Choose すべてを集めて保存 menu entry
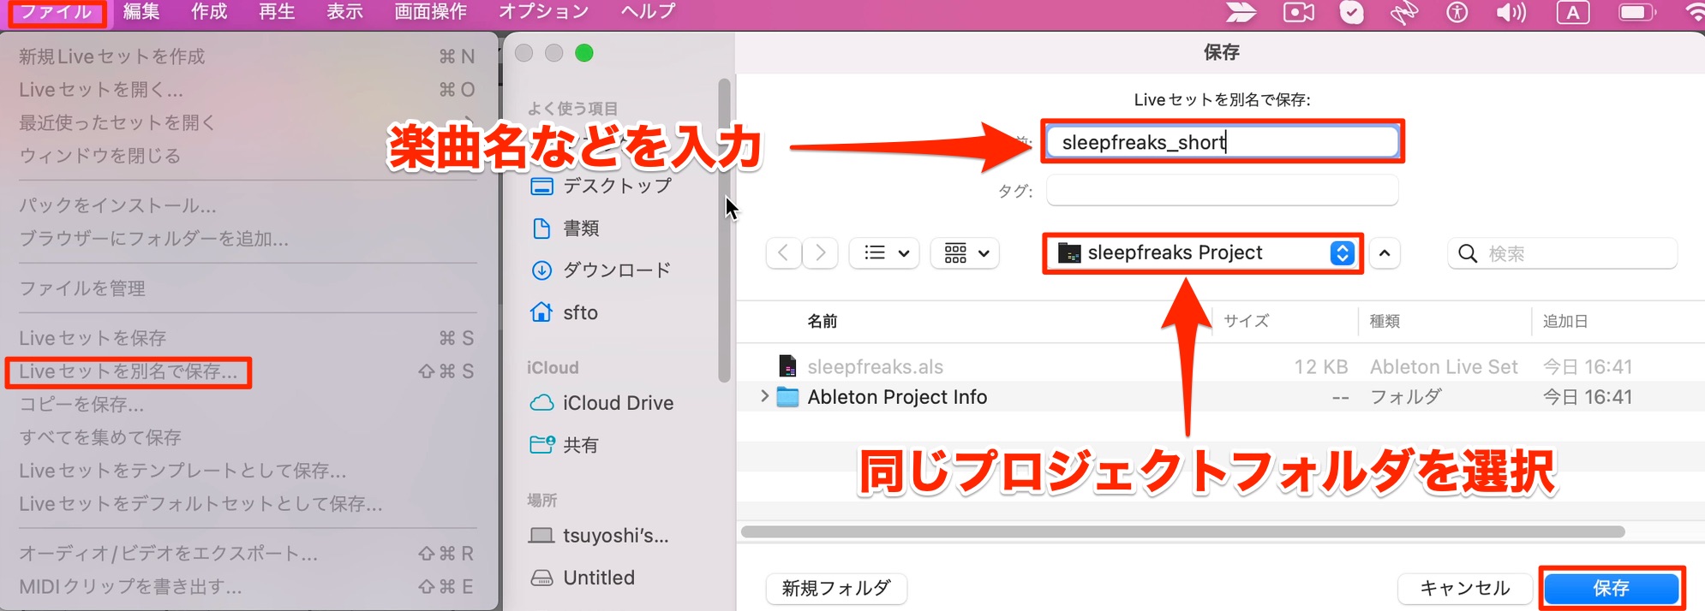Image resolution: width=1705 pixels, height=611 pixels. (100, 437)
